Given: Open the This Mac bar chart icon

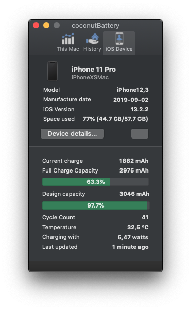Looking at the screenshot, I should pyautogui.click(x=68, y=39).
